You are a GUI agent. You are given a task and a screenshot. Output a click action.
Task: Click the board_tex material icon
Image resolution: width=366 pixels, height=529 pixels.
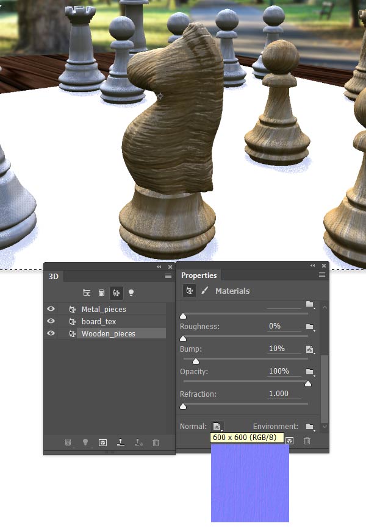72,321
